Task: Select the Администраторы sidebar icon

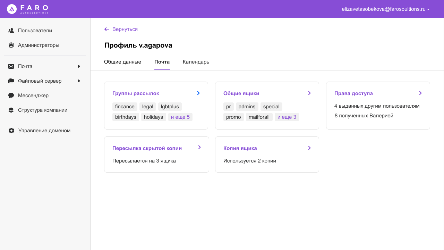Action: pos(10,45)
